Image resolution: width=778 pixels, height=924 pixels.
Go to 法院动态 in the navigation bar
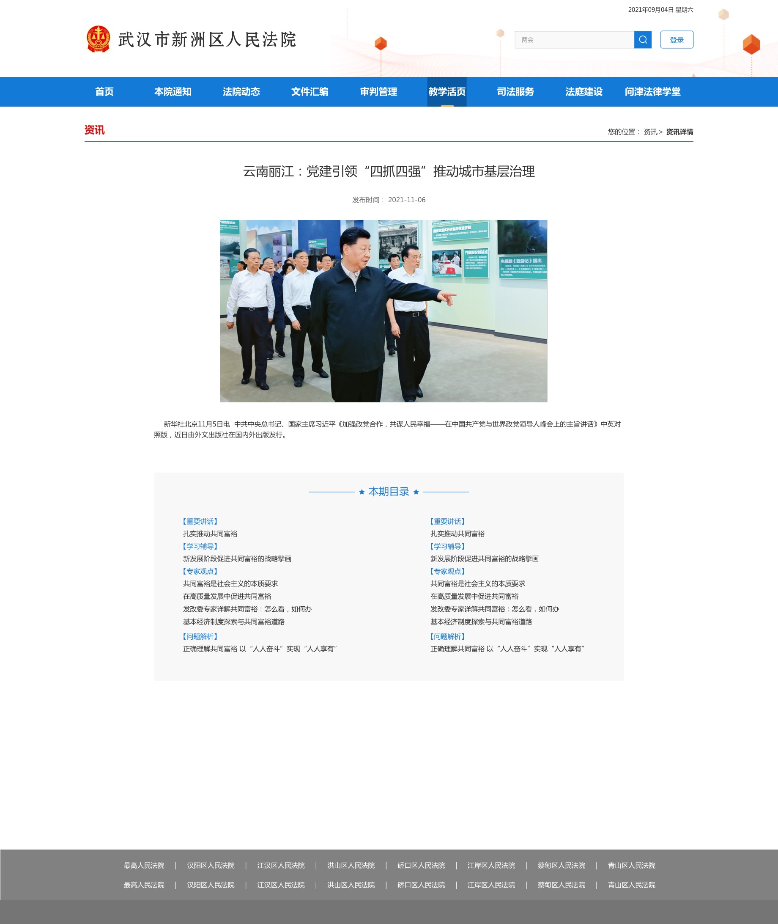point(241,92)
